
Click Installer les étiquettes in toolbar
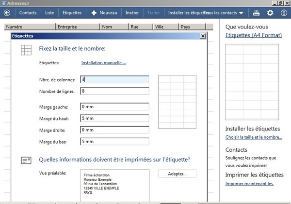click(186, 13)
